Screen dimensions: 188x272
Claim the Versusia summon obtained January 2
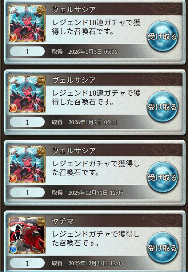click(162, 106)
